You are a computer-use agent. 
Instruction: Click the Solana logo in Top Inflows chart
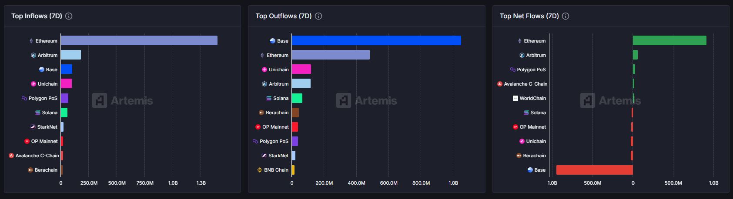pyautogui.click(x=38, y=113)
